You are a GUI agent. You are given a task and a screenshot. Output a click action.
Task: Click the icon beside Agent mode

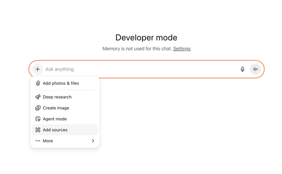pos(38,119)
